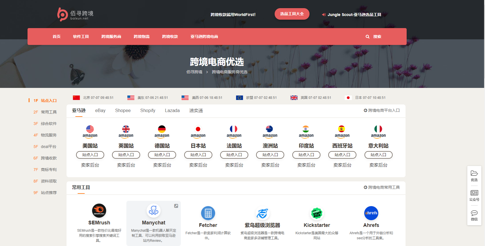Click 站点入口 button under 德国站
The image size is (485, 246).
coord(162,155)
